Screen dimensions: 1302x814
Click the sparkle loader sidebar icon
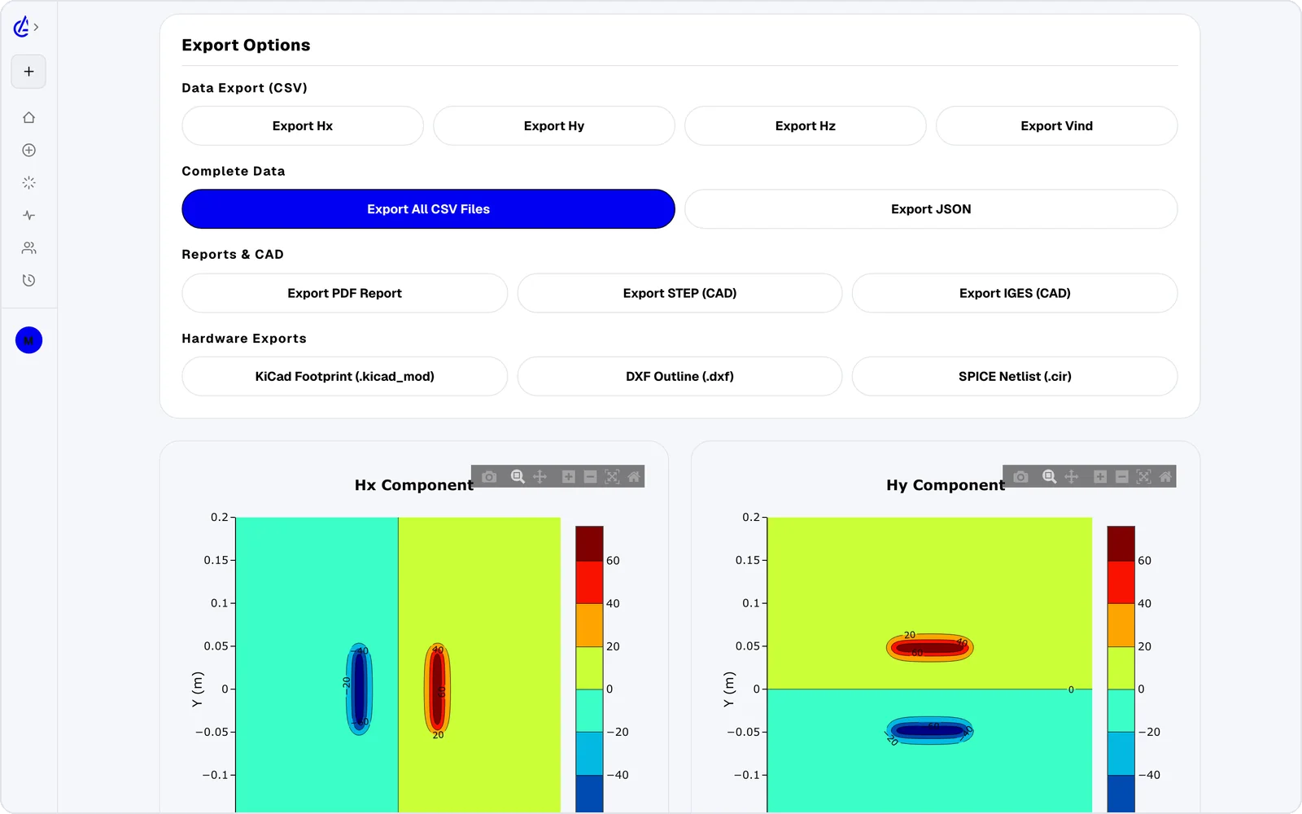pyautogui.click(x=28, y=182)
